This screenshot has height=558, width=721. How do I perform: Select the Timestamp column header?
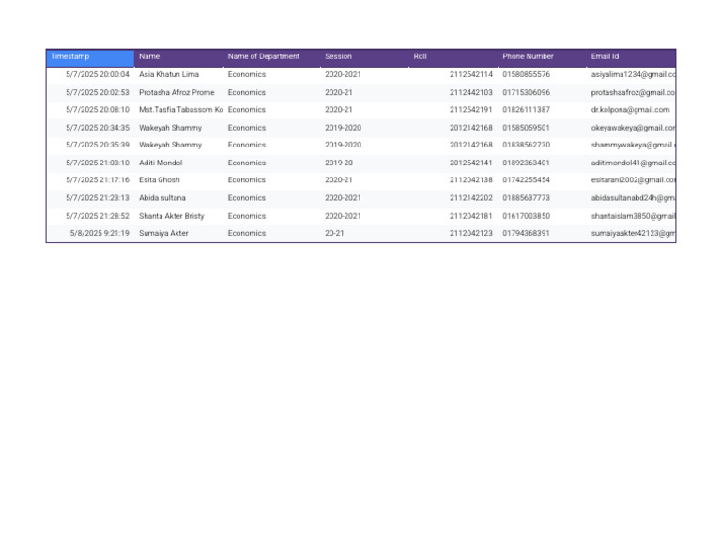tap(90, 57)
